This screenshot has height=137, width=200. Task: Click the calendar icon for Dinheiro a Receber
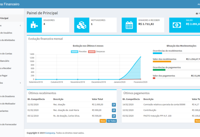(x=129, y=25)
